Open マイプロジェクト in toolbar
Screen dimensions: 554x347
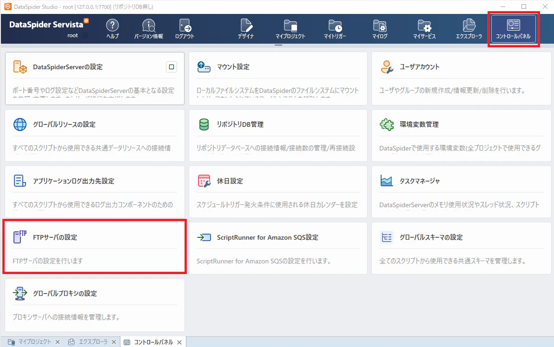click(x=290, y=29)
